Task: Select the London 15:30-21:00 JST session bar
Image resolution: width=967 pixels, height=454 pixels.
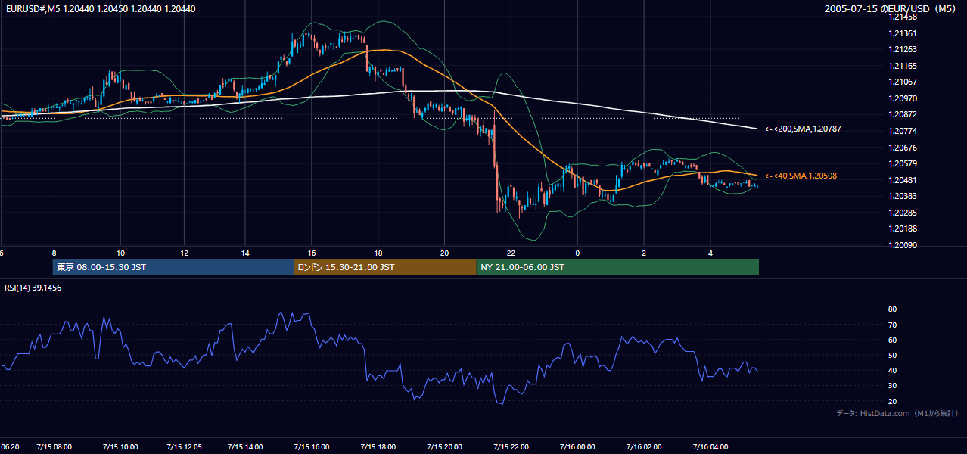Action: coord(384,267)
